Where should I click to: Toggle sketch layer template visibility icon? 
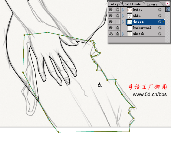pyautogui.click(x=111, y=34)
